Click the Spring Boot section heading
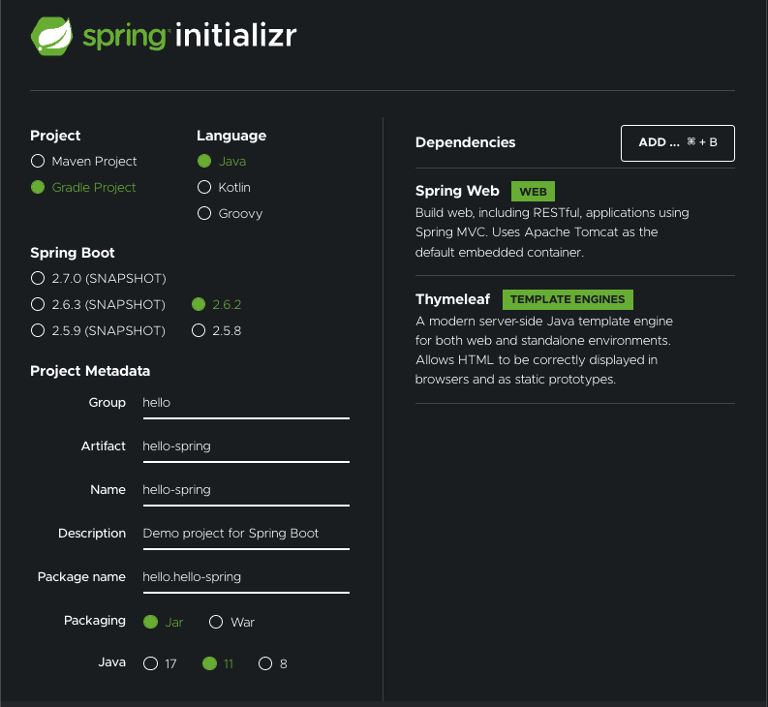Viewport: 768px width, 707px height. pos(73,253)
